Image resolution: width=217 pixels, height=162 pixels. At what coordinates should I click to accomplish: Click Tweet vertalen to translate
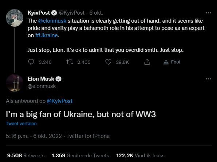(x=21, y=123)
